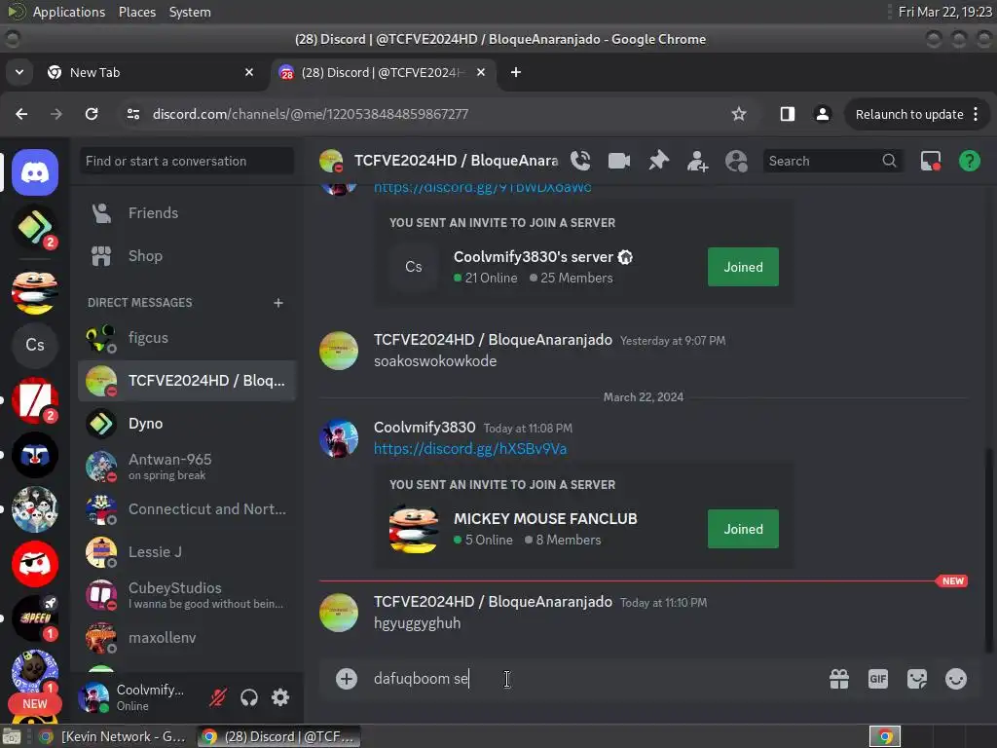997x748 pixels.
Task: Open Coolvmify user panel avatar
Action: tap(93, 697)
